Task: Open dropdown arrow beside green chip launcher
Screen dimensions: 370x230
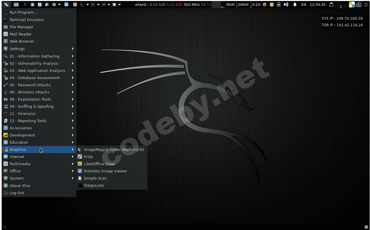Action: tap(109, 5)
